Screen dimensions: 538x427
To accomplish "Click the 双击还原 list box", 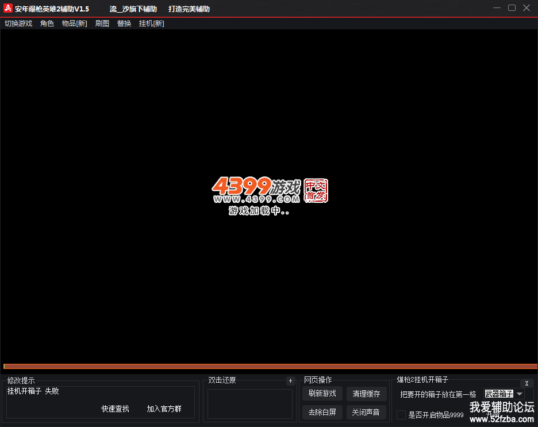I will click(250, 404).
